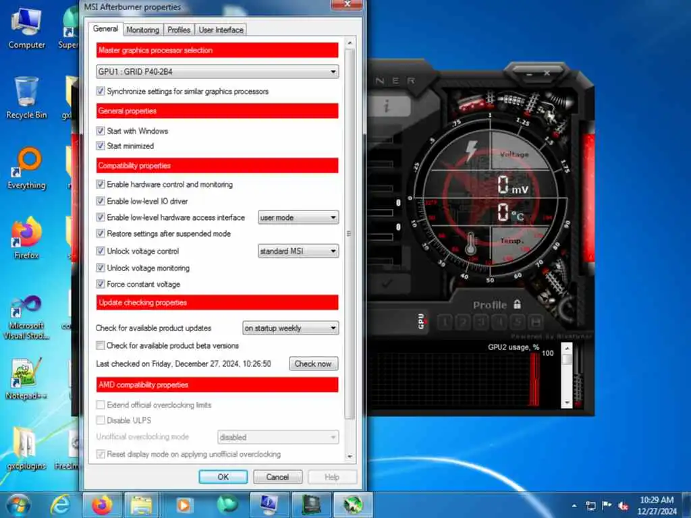
Task: Click the lightning bolt voltage icon
Action: (472, 150)
